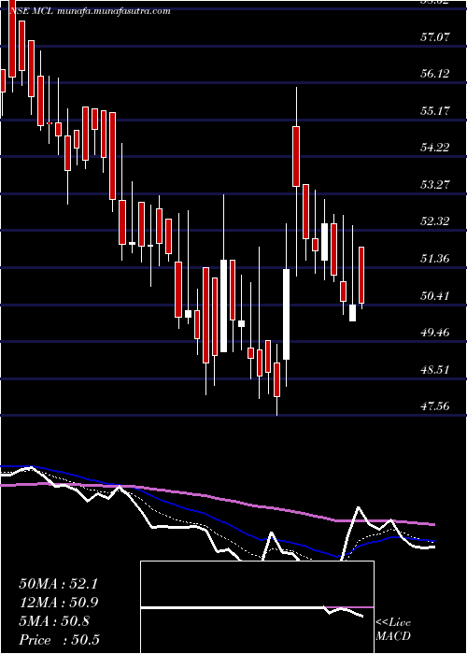Click the 49.46 price axis label

(434, 333)
